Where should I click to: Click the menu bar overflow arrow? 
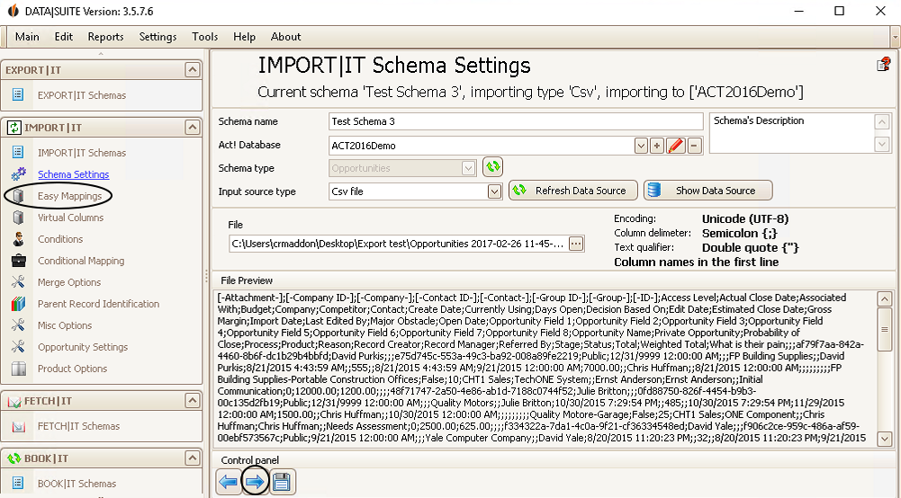pos(896,37)
